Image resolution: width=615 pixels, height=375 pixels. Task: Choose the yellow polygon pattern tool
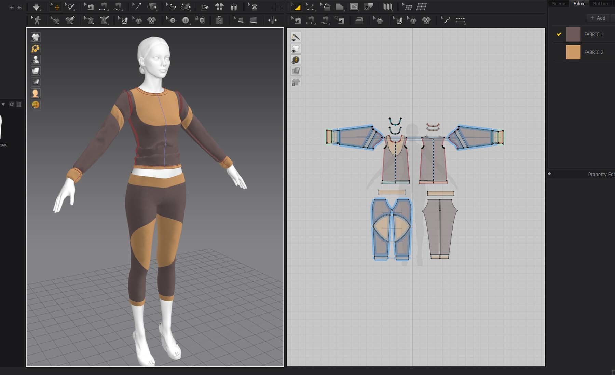(x=296, y=7)
